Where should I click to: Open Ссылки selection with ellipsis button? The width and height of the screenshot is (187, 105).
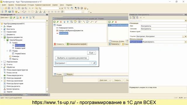click(183, 36)
